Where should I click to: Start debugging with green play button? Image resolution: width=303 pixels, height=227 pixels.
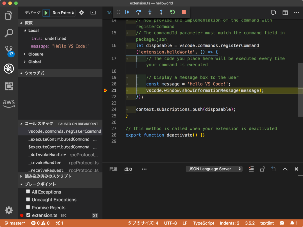point(46,13)
